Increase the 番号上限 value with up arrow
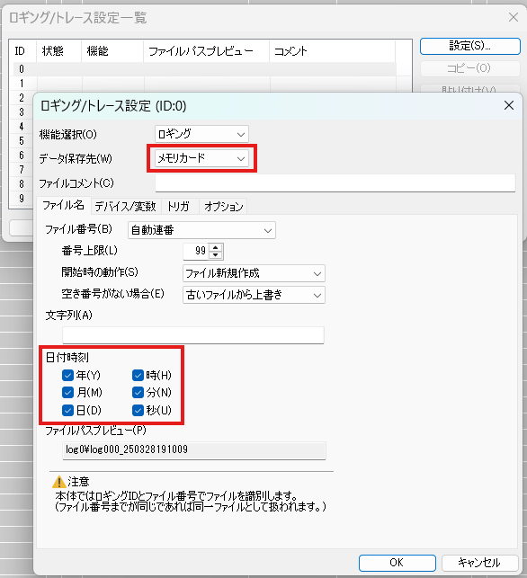527x578 pixels. click(215, 247)
